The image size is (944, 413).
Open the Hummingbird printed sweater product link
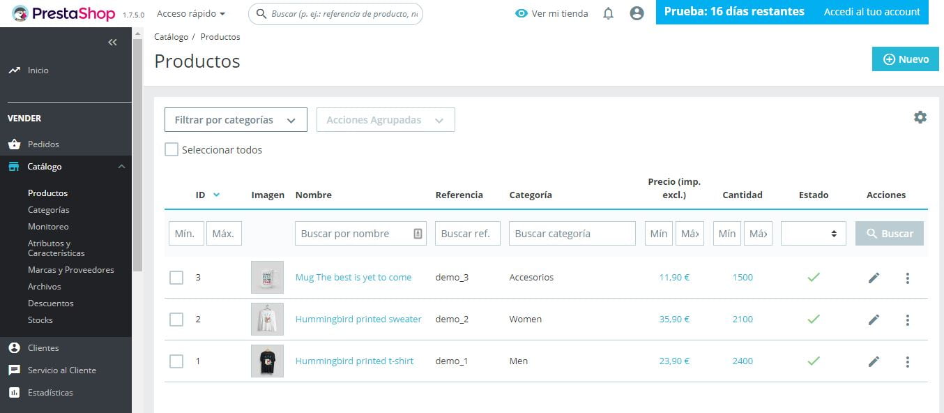click(360, 319)
